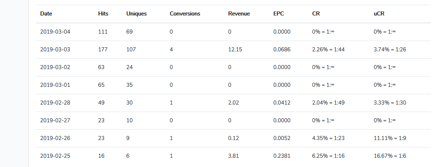438x167 pixels.
Task: Select the Uniques column header
Action: coord(136,14)
